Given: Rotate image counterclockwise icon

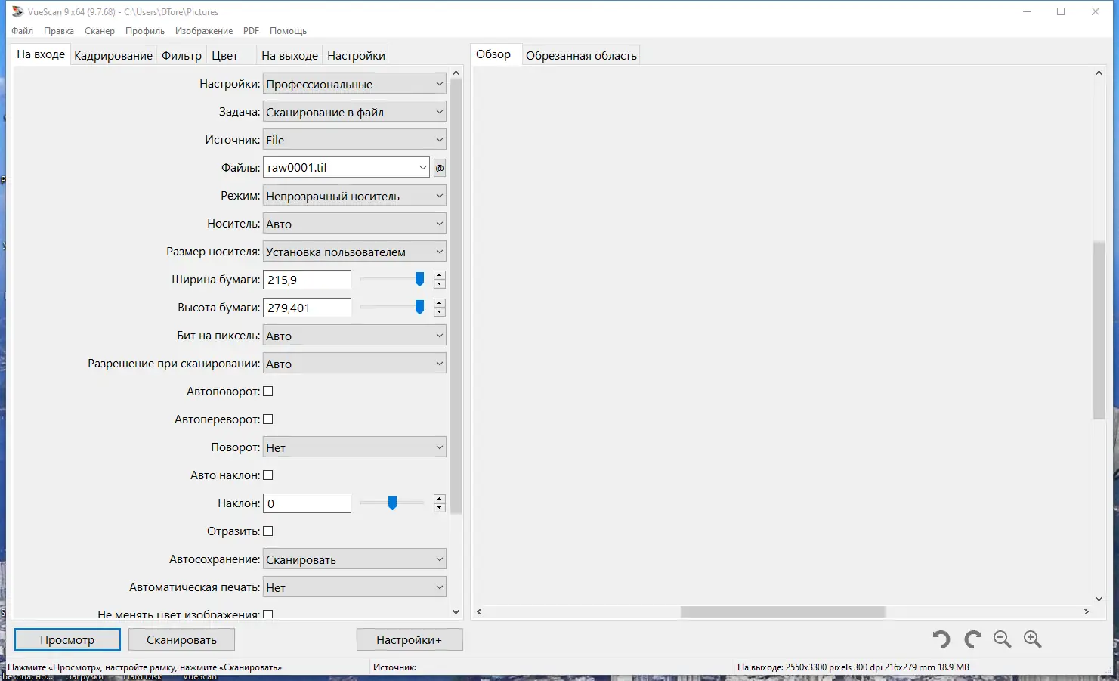Looking at the screenshot, I should click(941, 639).
